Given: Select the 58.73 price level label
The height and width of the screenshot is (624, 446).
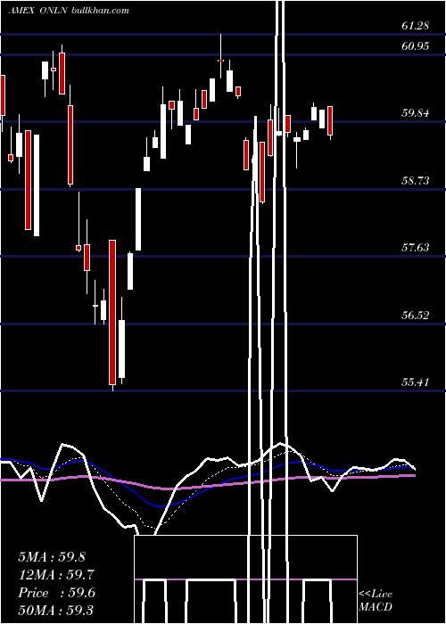Looking at the screenshot, I should pos(416,181).
